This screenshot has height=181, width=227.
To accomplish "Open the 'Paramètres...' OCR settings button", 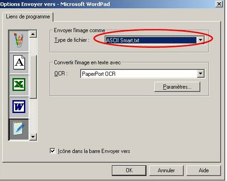I will coord(177,87).
